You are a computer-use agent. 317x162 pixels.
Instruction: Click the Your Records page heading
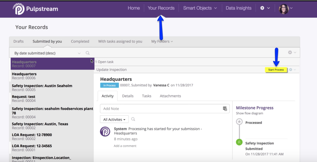[x=32, y=27]
